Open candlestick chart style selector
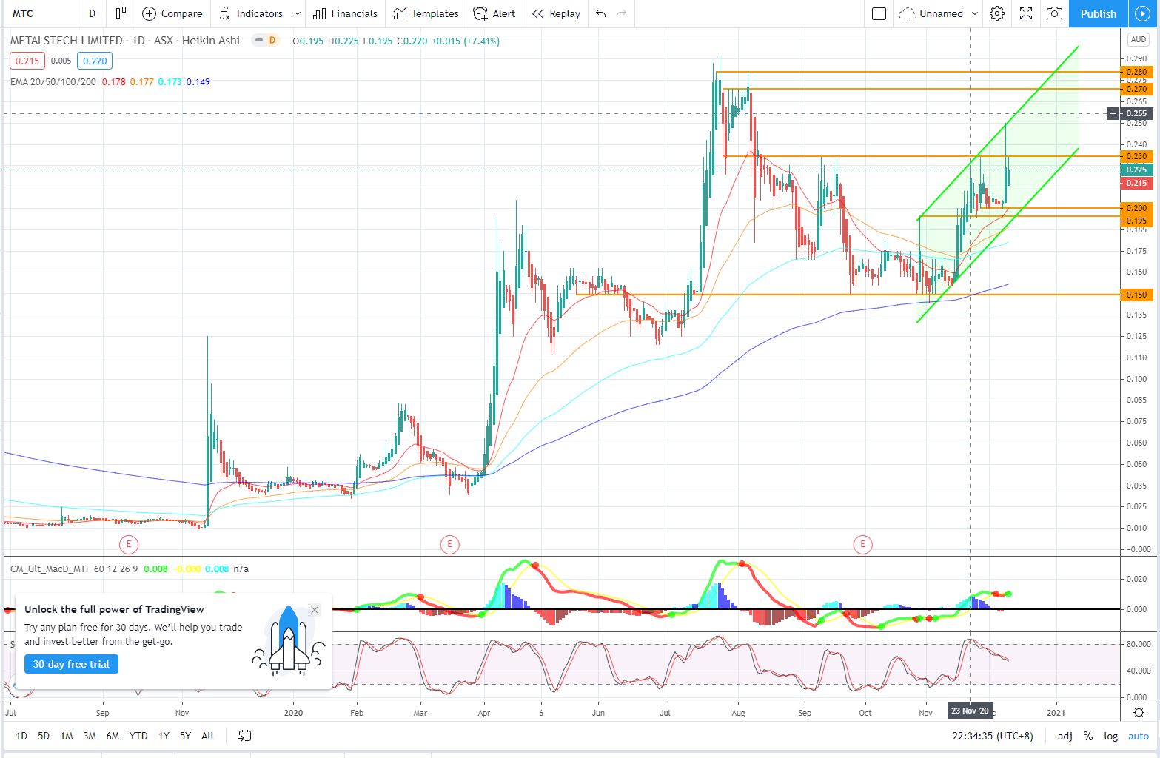The width and height of the screenshot is (1160, 758). [121, 13]
